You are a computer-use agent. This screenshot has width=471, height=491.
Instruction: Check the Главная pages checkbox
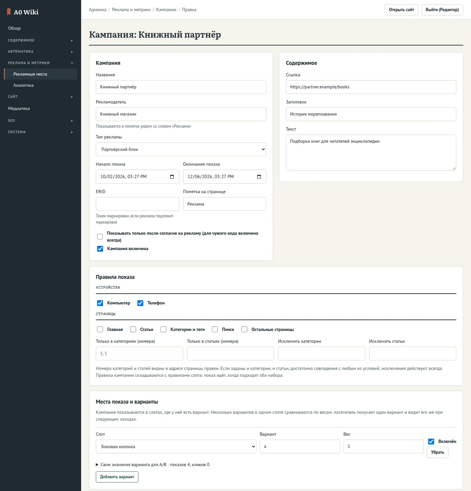click(100, 329)
